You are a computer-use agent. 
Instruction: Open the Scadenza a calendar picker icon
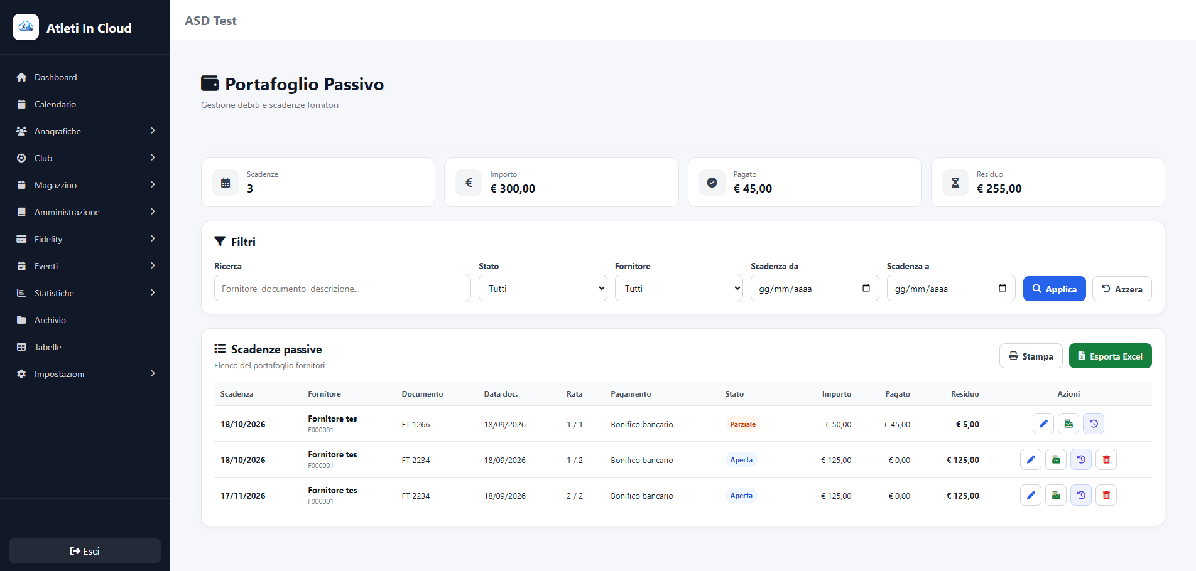click(x=1003, y=288)
